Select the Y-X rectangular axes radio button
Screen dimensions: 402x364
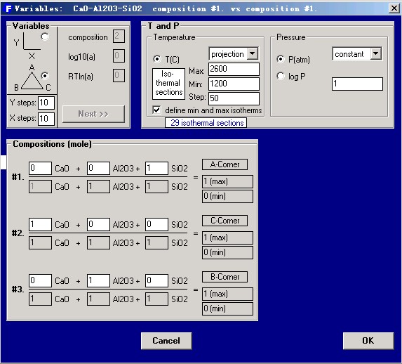point(45,37)
